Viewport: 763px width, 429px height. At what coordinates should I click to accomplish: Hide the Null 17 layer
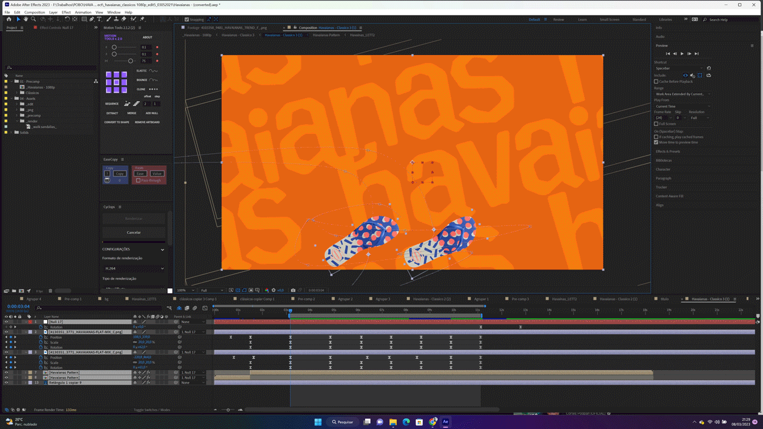coord(6,322)
